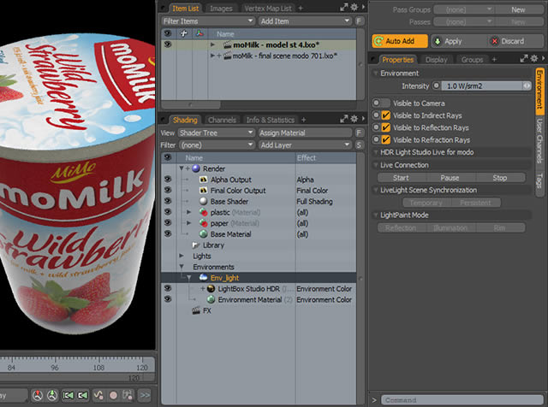Click the green key-add icon in timeline toolbar
Viewport: 548px width, 407px height.
[52, 395]
